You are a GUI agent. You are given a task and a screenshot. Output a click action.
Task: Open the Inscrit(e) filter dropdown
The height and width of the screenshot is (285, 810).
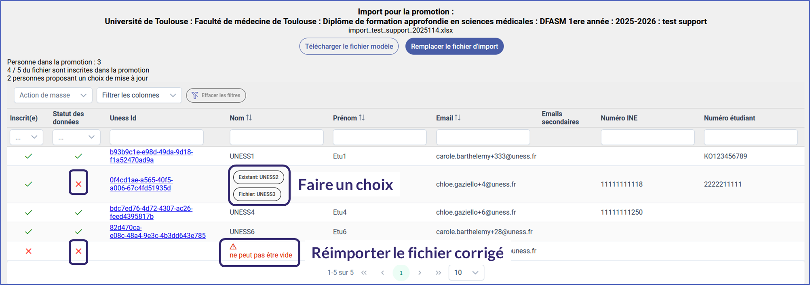coord(26,137)
